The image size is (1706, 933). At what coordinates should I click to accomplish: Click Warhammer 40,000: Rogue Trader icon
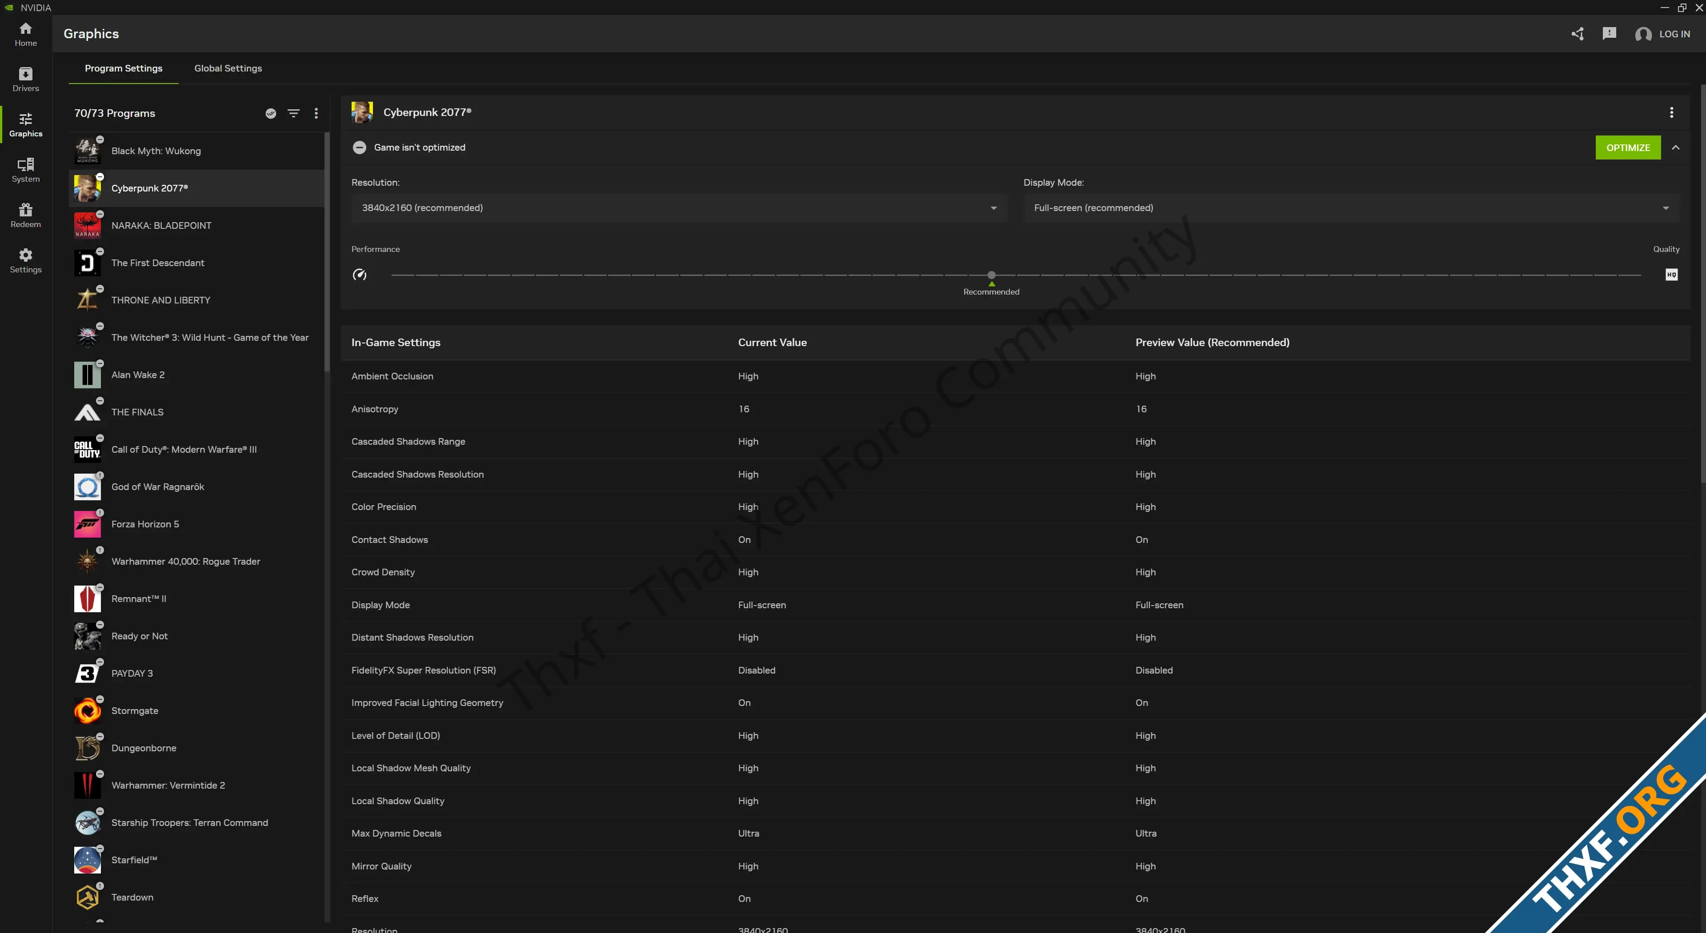coord(88,562)
